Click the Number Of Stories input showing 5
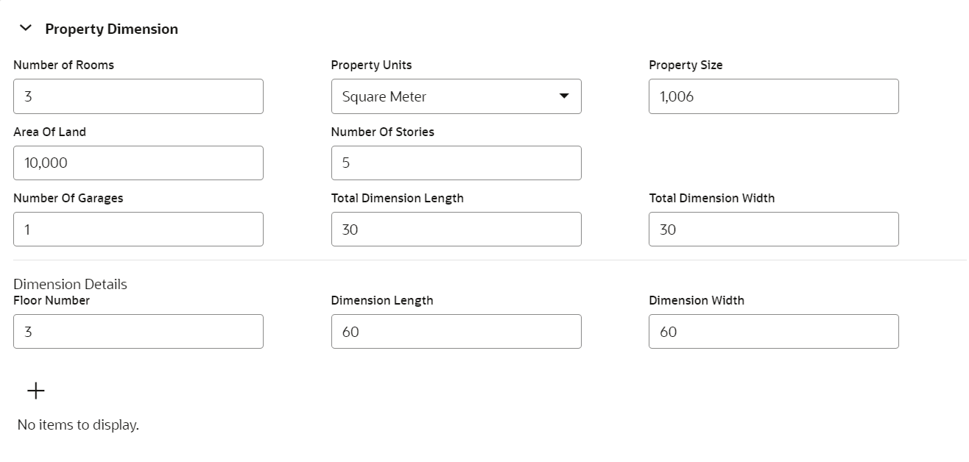 pyautogui.click(x=456, y=163)
